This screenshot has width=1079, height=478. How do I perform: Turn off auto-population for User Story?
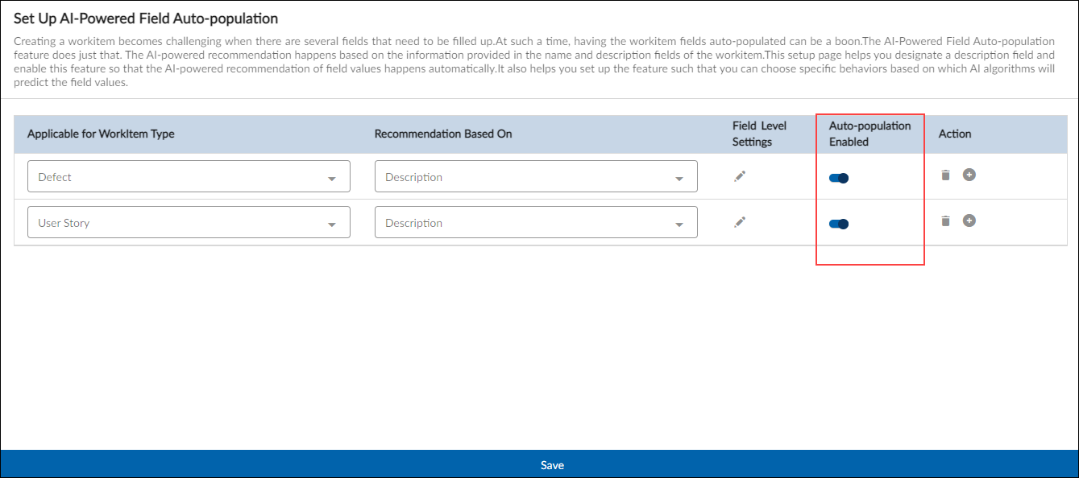point(839,225)
